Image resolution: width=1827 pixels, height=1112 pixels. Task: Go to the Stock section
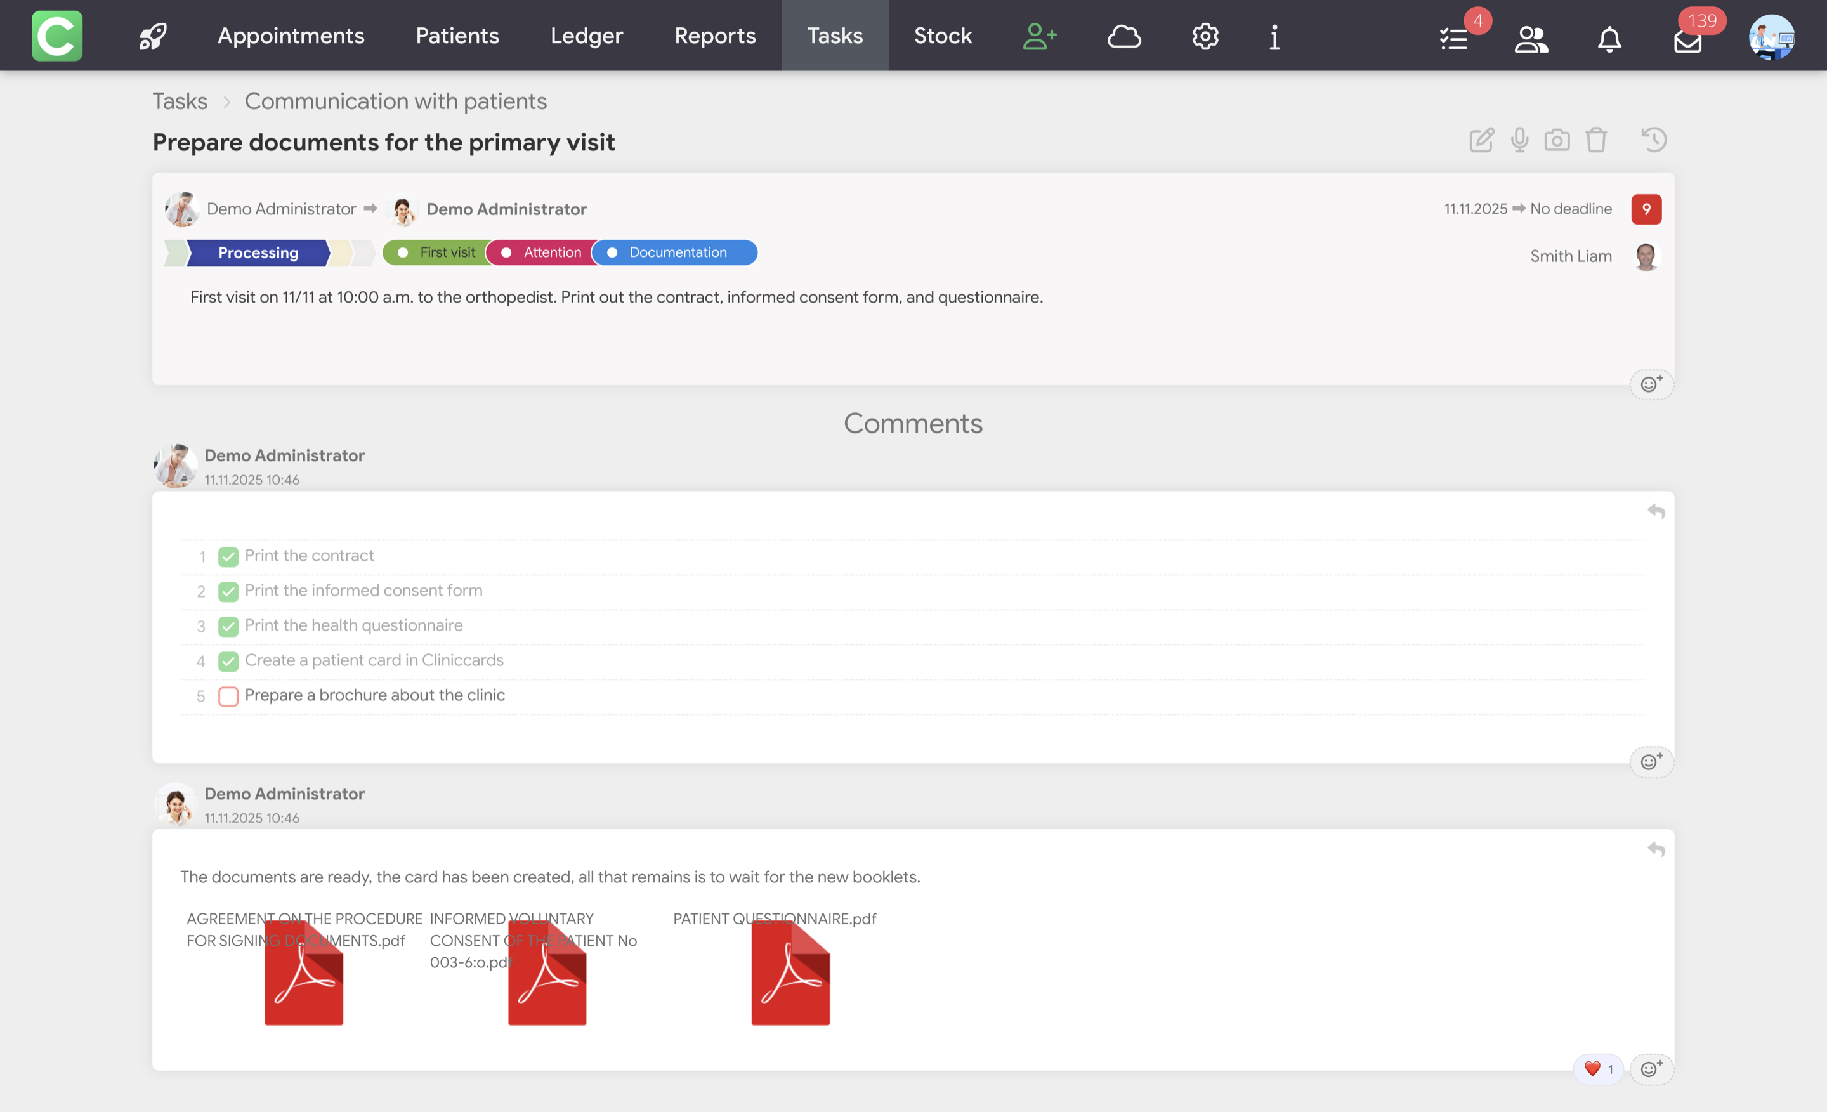tap(943, 36)
